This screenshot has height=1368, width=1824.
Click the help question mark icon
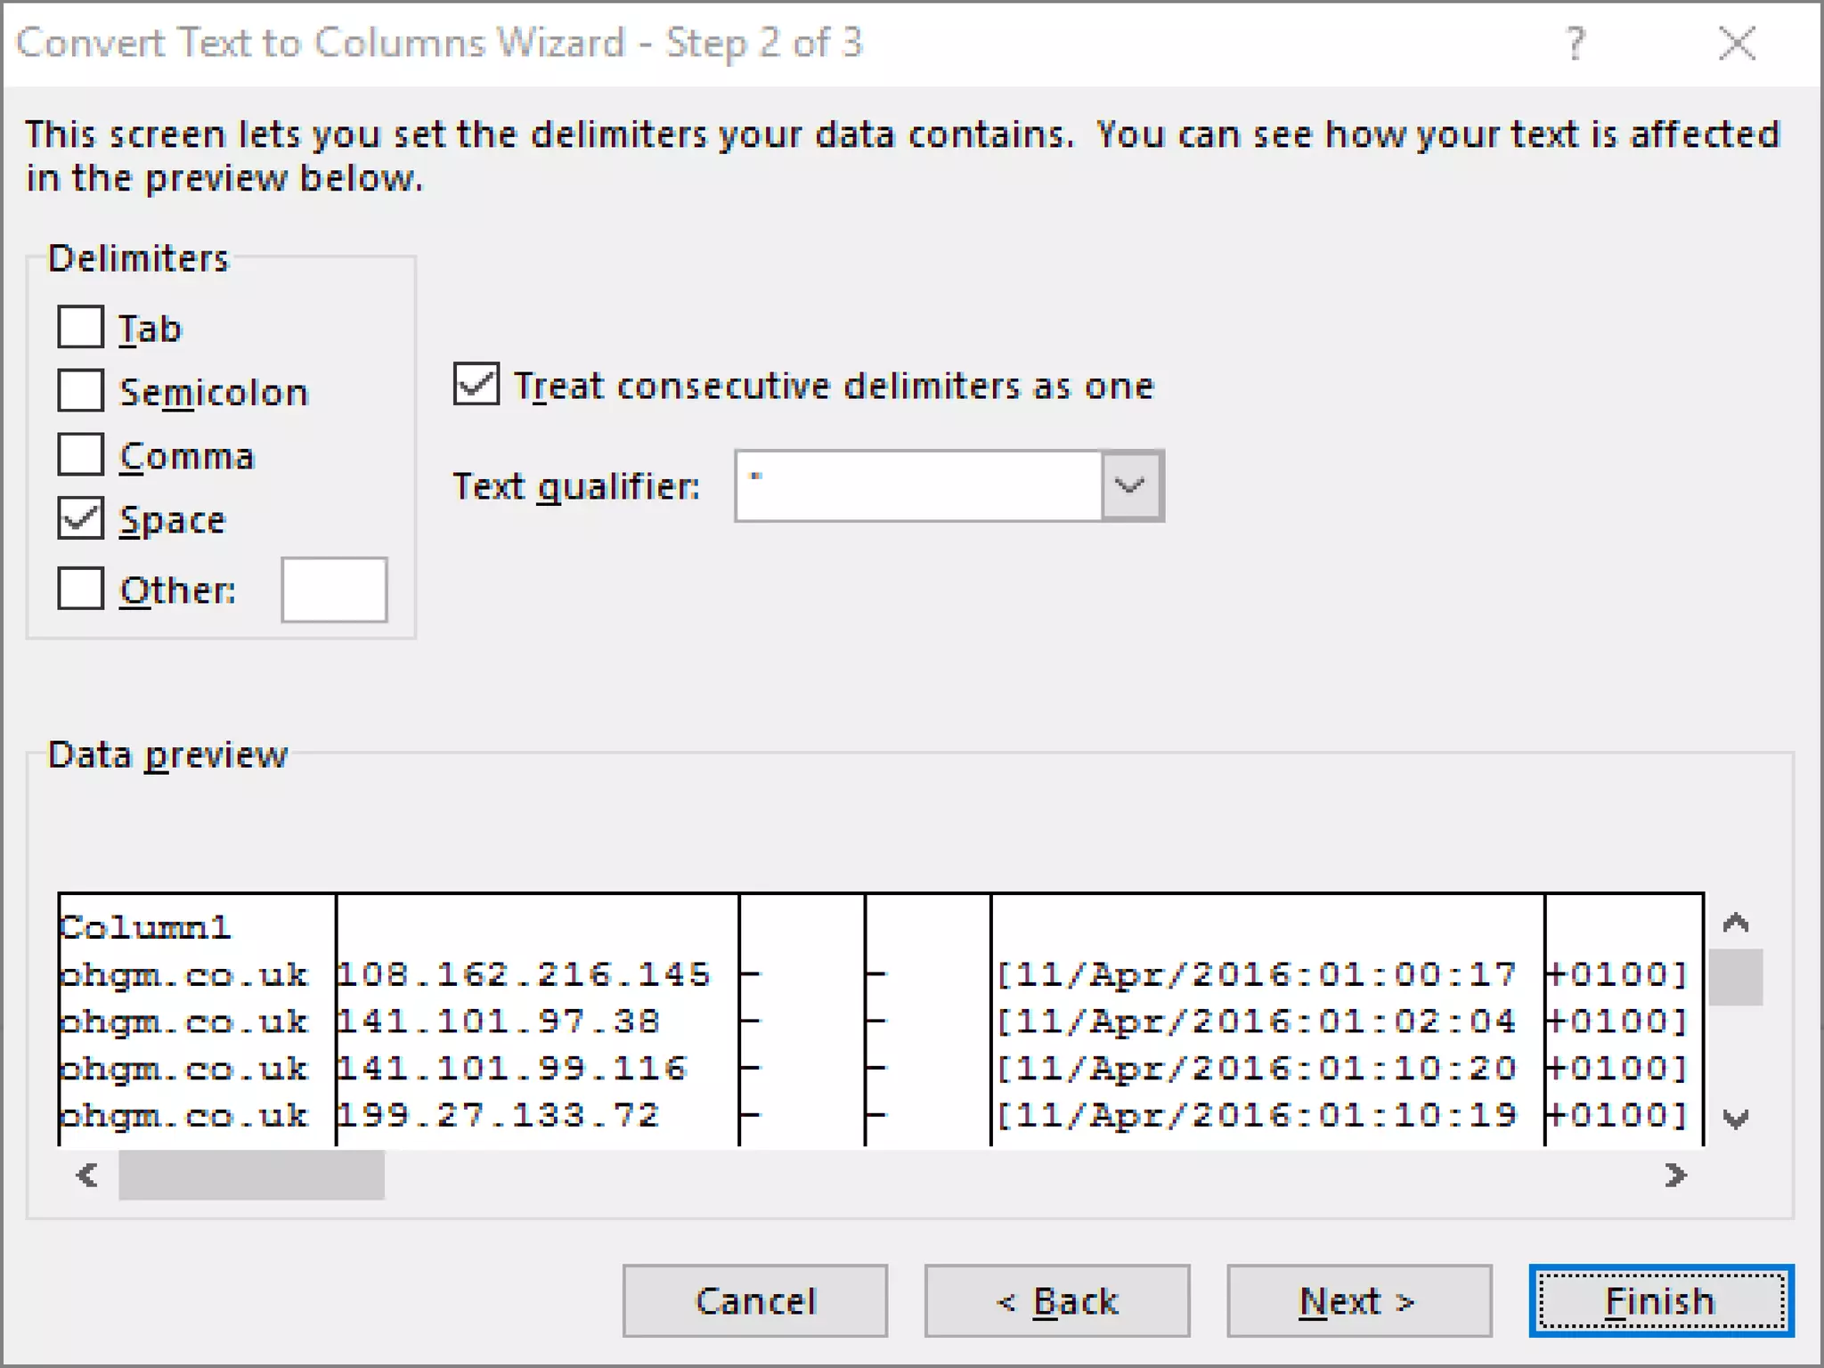(x=1575, y=43)
